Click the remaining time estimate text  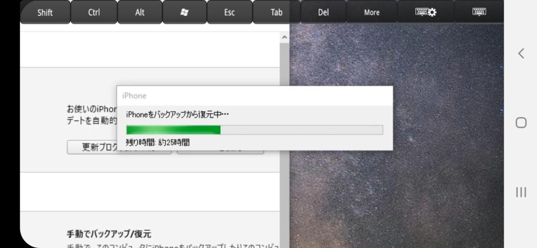tap(157, 143)
